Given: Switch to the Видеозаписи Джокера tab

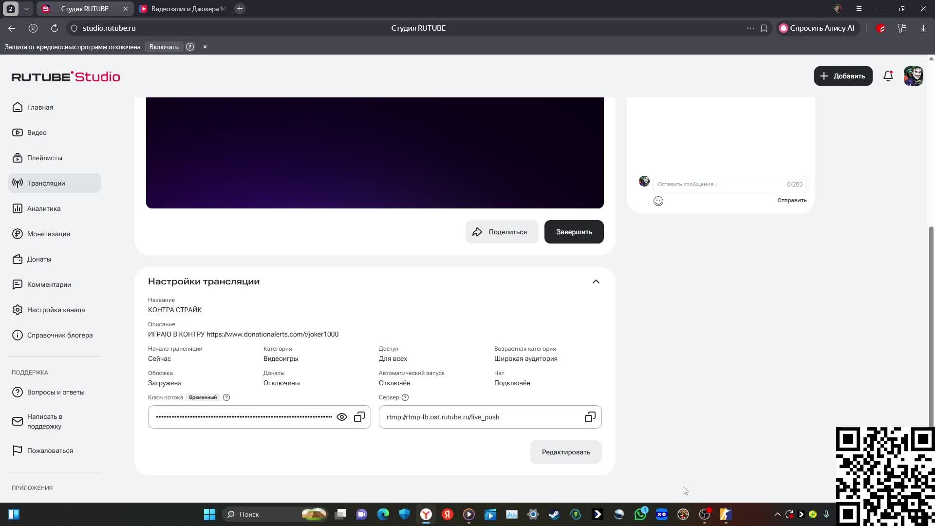Looking at the screenshot, I should [183, 9].
